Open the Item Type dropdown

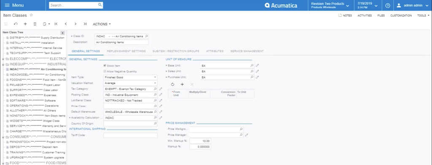[155, 77]
